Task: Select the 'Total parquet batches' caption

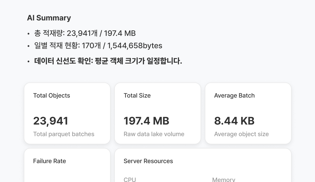Action: (64, 134)
